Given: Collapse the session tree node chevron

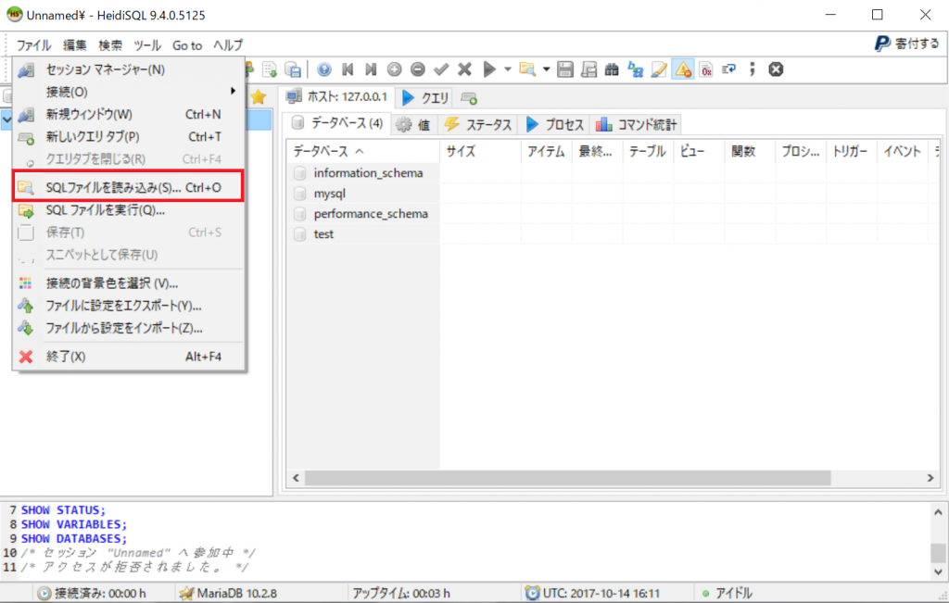Looking at the screenshot, I should [6, 119].
